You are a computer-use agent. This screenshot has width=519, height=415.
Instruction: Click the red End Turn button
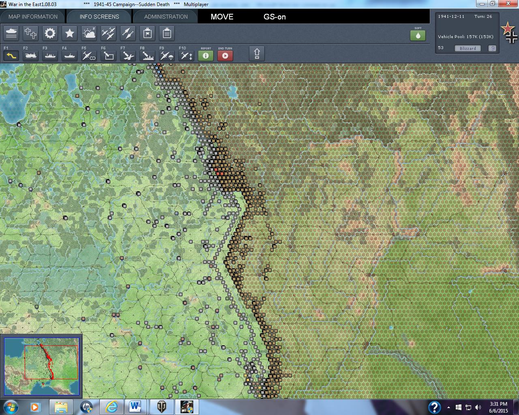pyautogui.click(x=225, y=56)
